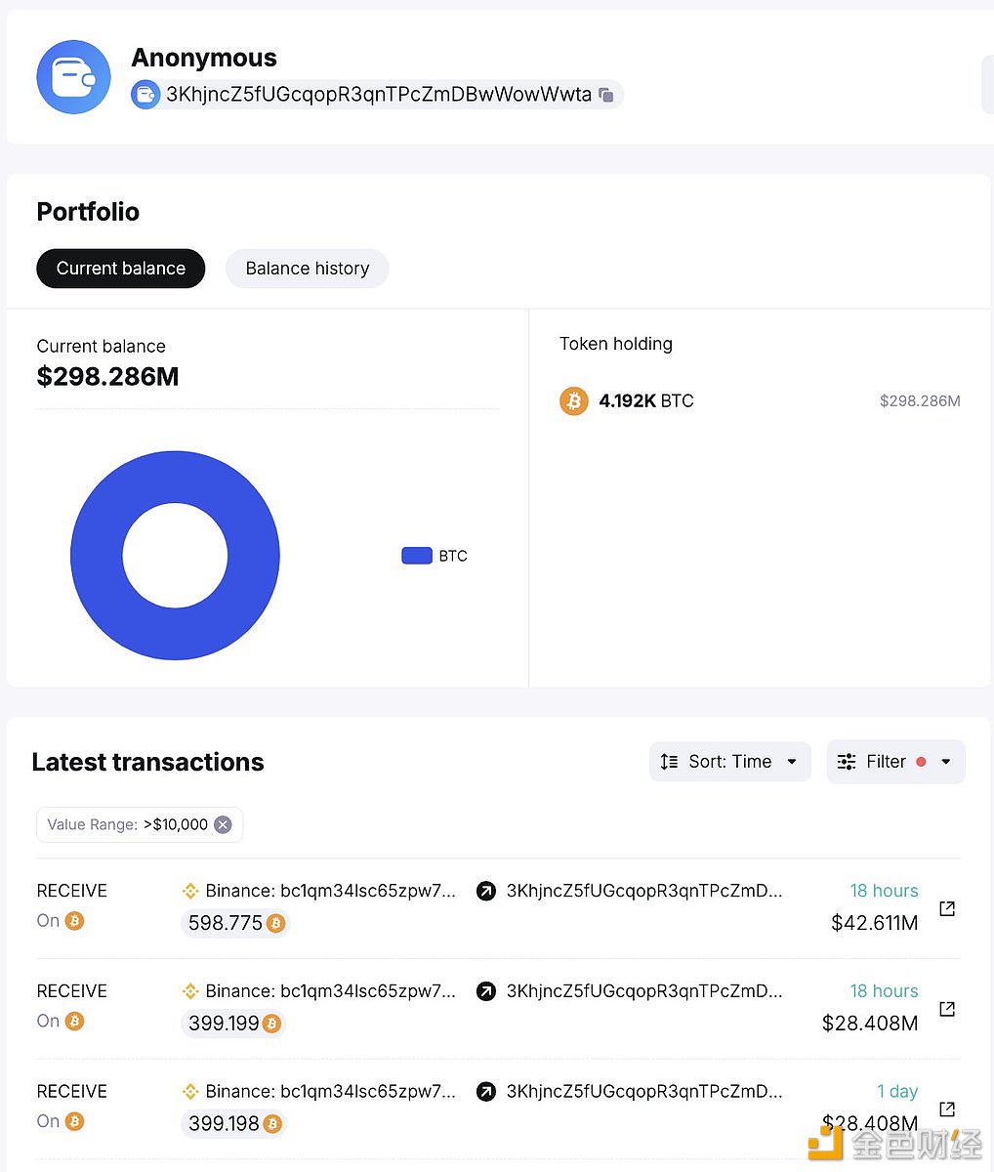This screenshot has height=1172, width=994.
Task: Click the Bitcoin icon in Token holding
Action: point(574,400)
